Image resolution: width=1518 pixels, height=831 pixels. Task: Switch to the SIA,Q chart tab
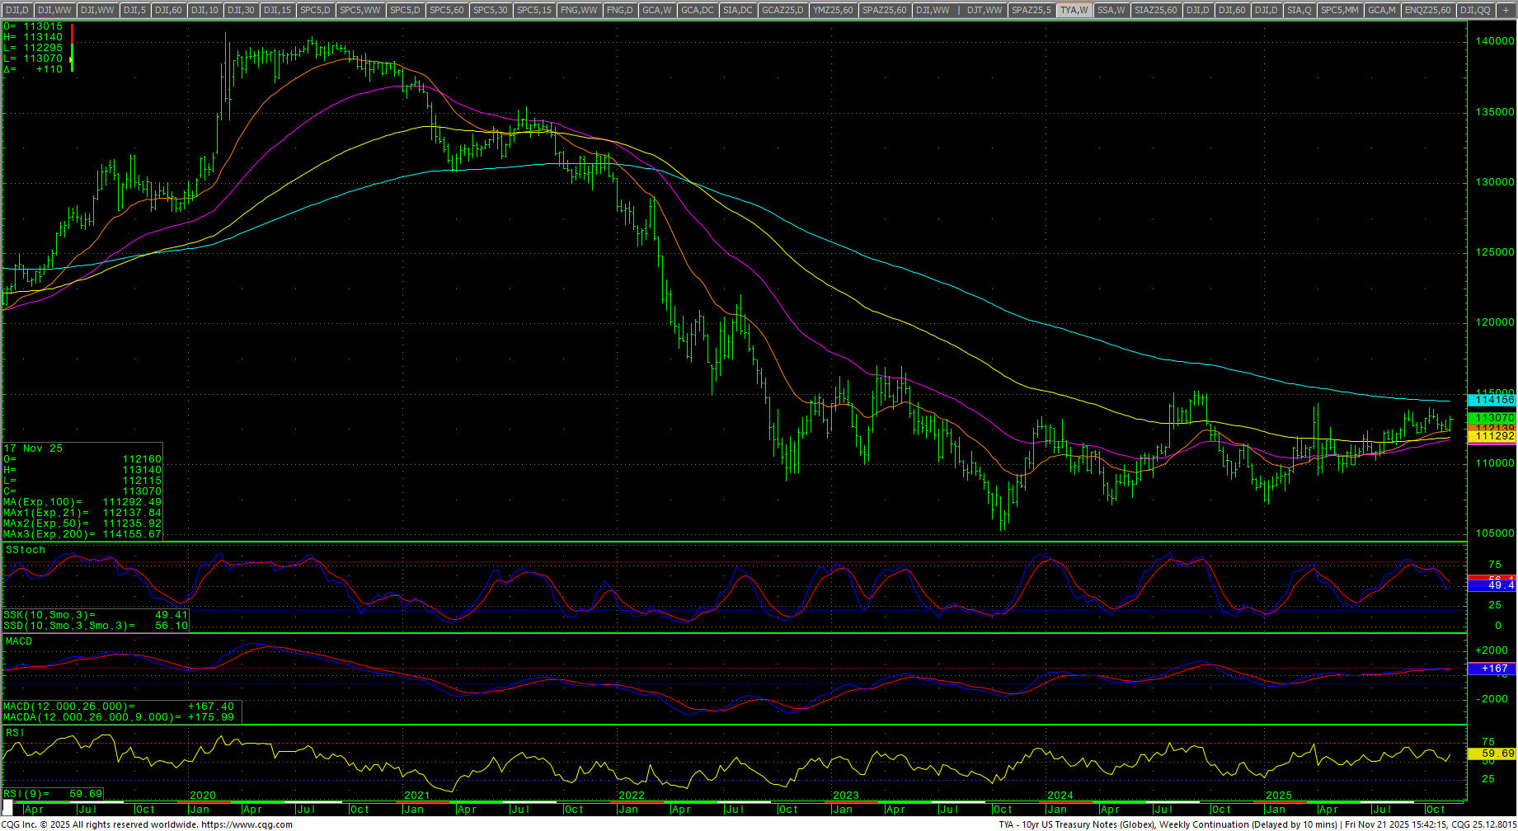(x=1299, y=10)
